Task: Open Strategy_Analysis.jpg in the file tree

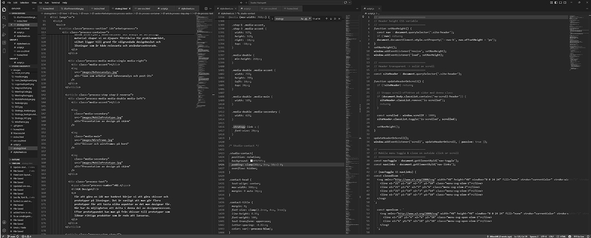Action: (25, 111)
